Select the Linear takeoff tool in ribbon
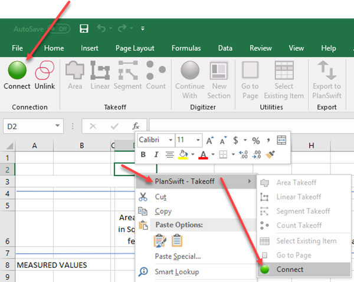 pos(100,75)
